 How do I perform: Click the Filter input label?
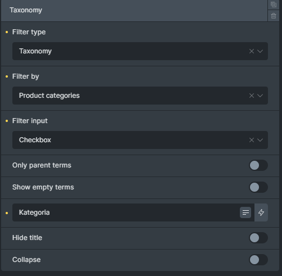(x=30, y=121)
